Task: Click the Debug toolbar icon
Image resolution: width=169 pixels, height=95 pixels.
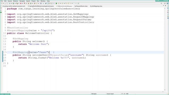Action: [x=10, y=3]
